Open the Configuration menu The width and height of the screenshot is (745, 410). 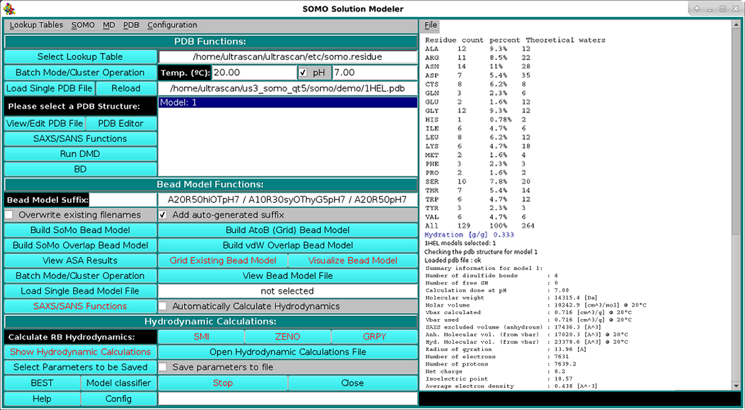172,25
